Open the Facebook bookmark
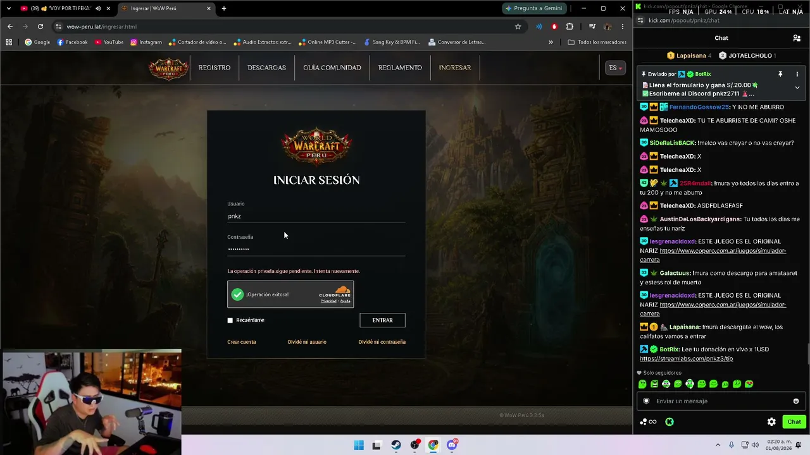The width and height of the screenshot is (810, 455). pos(72,42)
